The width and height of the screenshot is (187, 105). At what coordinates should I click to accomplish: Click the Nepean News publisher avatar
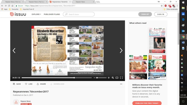pyautogui.click(x=16, y=102)
